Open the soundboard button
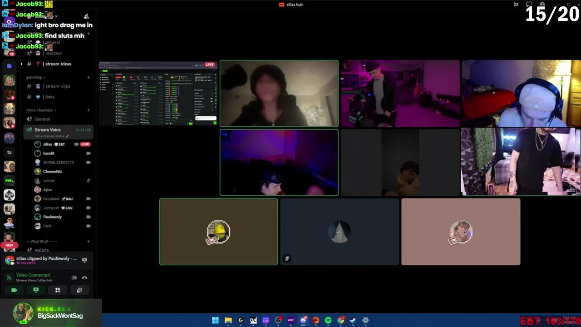The image size is (581, 327). [x=79, y=290]
